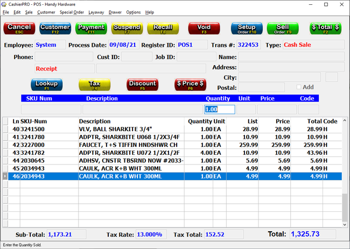Screen dimensions: 350x249
Task: Open item Lookup F1 button
Action: tap(47, 85)
